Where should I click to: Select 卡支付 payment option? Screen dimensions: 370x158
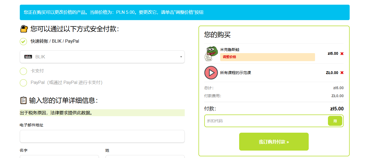coord(23,71)
